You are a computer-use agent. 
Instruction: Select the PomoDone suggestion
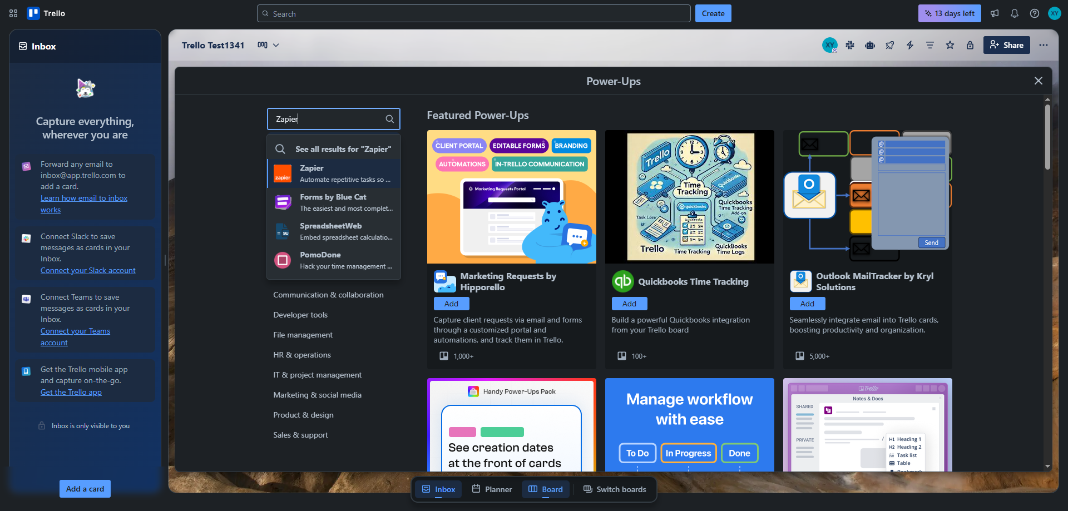point(334,260)
